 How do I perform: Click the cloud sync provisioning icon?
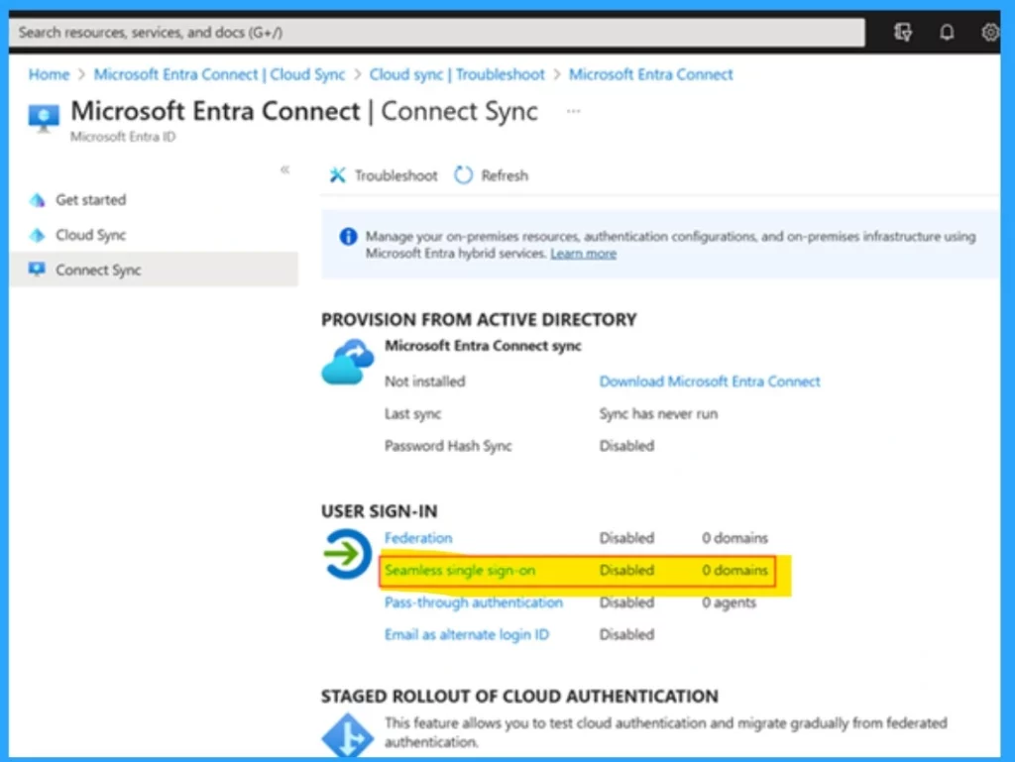click(x=348, y=362)
